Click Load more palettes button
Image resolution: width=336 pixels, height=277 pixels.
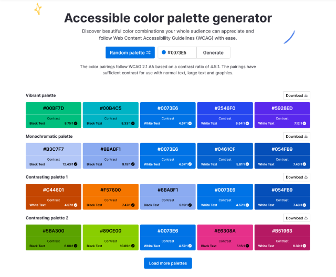tap(168, 263)
